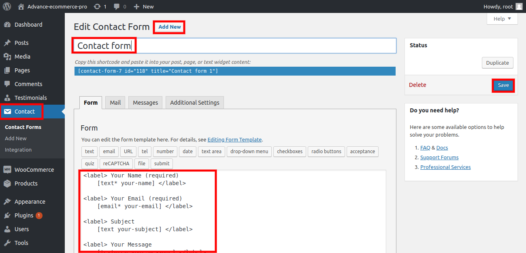Open Dashboard from the sidebar

pyautogui.click(x=28, y=25)
